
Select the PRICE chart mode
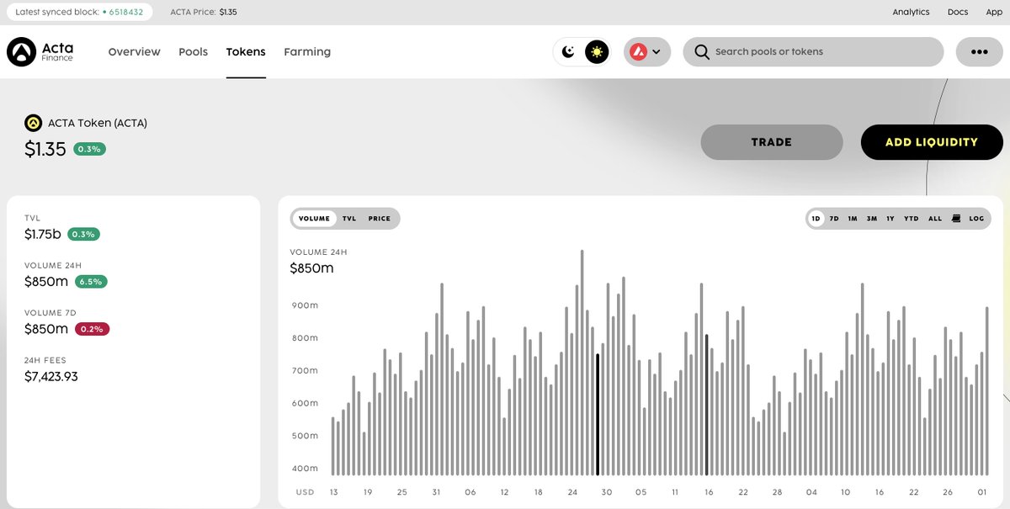click(x=380, y=219)
